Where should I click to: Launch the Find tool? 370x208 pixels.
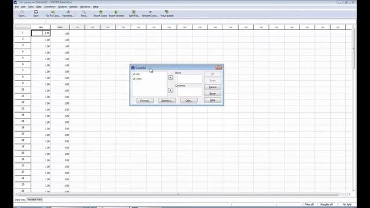(84, 13)
